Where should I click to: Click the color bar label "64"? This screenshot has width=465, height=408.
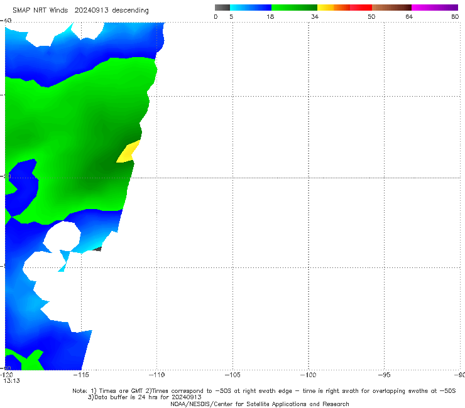(x=409, y=16)
